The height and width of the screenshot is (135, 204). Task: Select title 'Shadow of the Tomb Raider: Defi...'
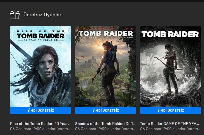105,124
